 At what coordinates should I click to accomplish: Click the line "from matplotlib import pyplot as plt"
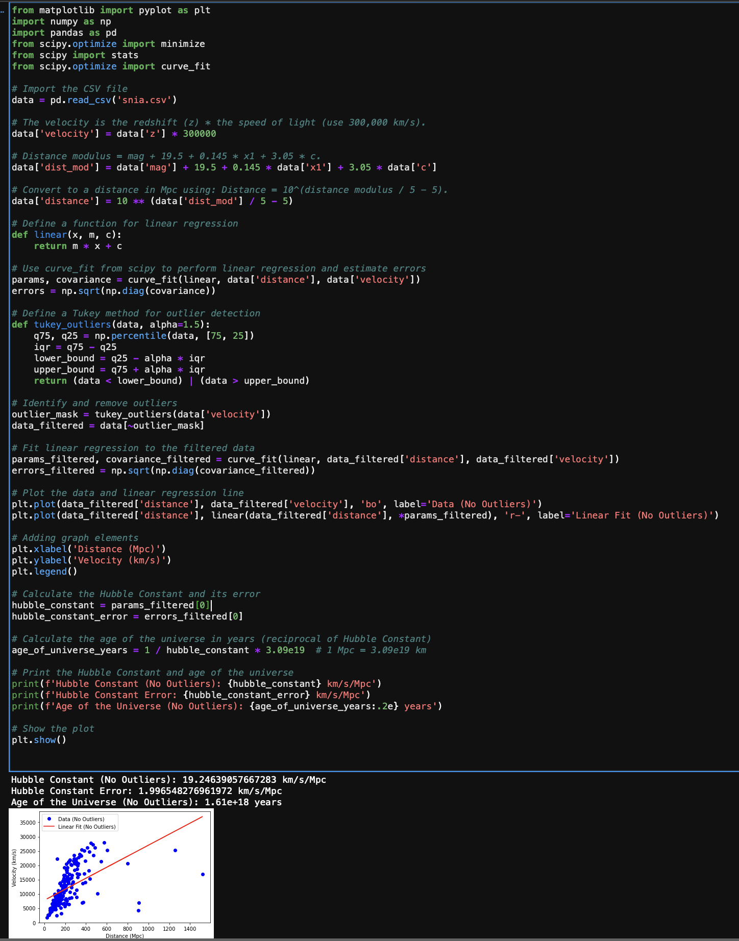[x=111, y=10]
